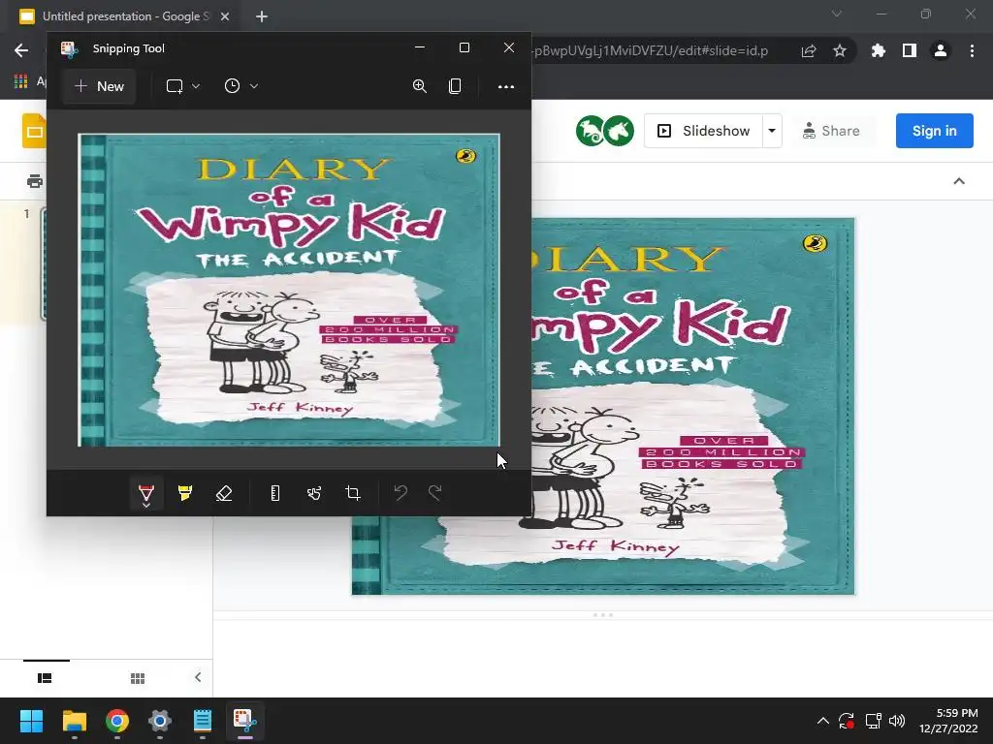Open Chrome tab search chevron
The height and width of the screenshot is (744, 993).
tap(837, 14)
